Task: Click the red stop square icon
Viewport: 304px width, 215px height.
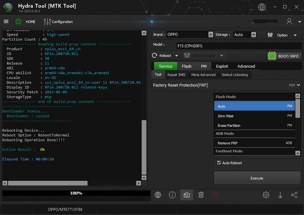Action: pos(215,195)
